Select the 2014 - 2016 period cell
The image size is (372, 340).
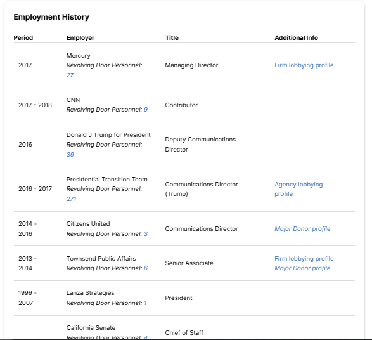(27, 228)
